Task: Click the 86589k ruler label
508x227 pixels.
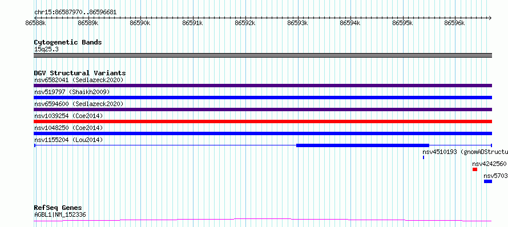Action: tap(88, 23)
